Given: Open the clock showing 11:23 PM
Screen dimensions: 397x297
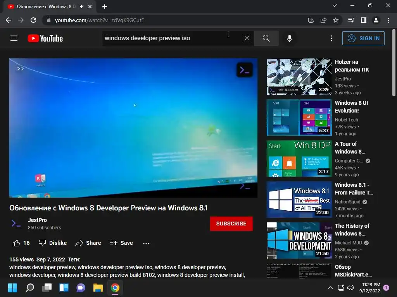Looking at the screenshot, I should click(369, 288).
